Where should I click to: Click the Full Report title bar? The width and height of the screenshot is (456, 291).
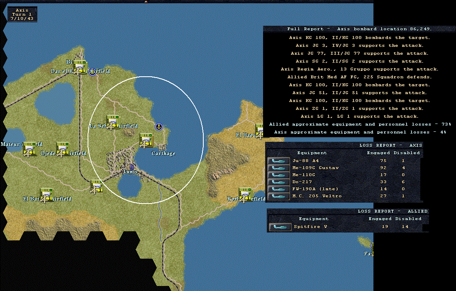click(x=359, y=29)
